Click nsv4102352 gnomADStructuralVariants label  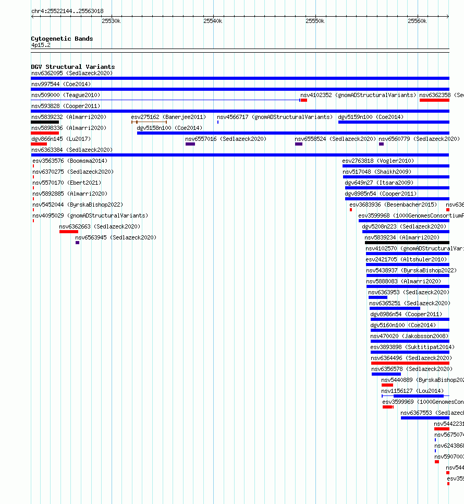pos(358,95)
